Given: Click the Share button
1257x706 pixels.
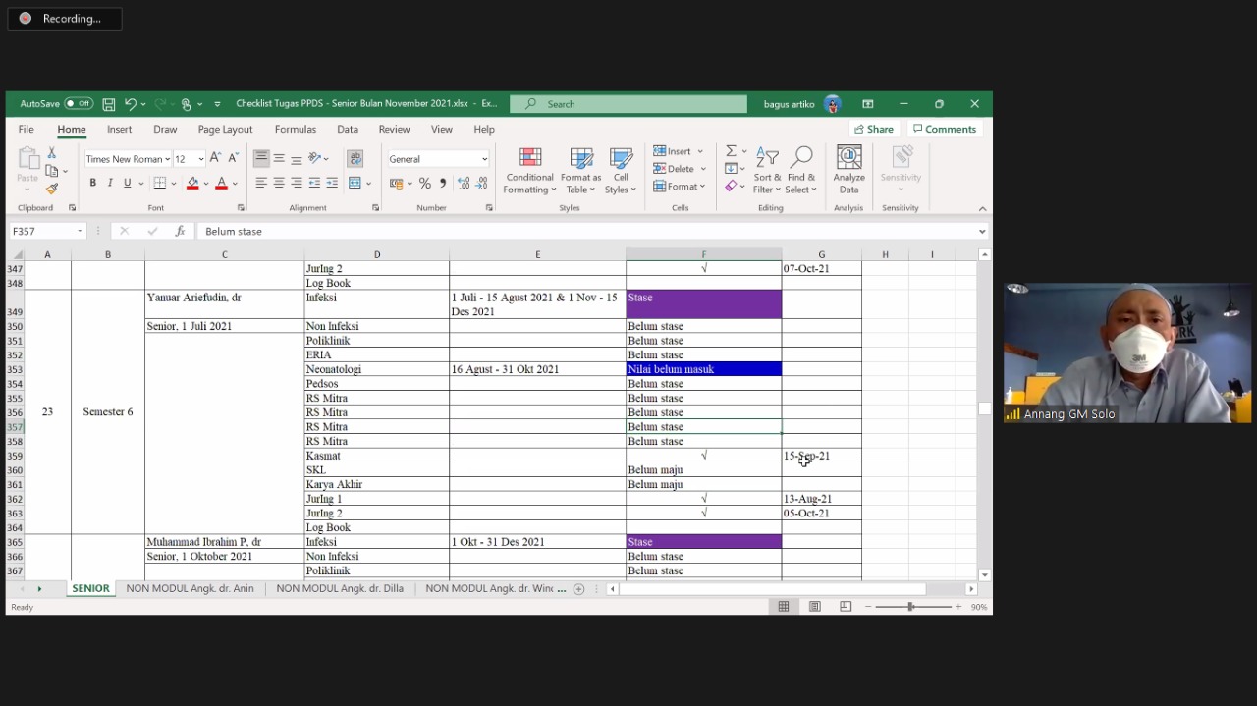Looking at the screenshot, I should click(873, 129).
